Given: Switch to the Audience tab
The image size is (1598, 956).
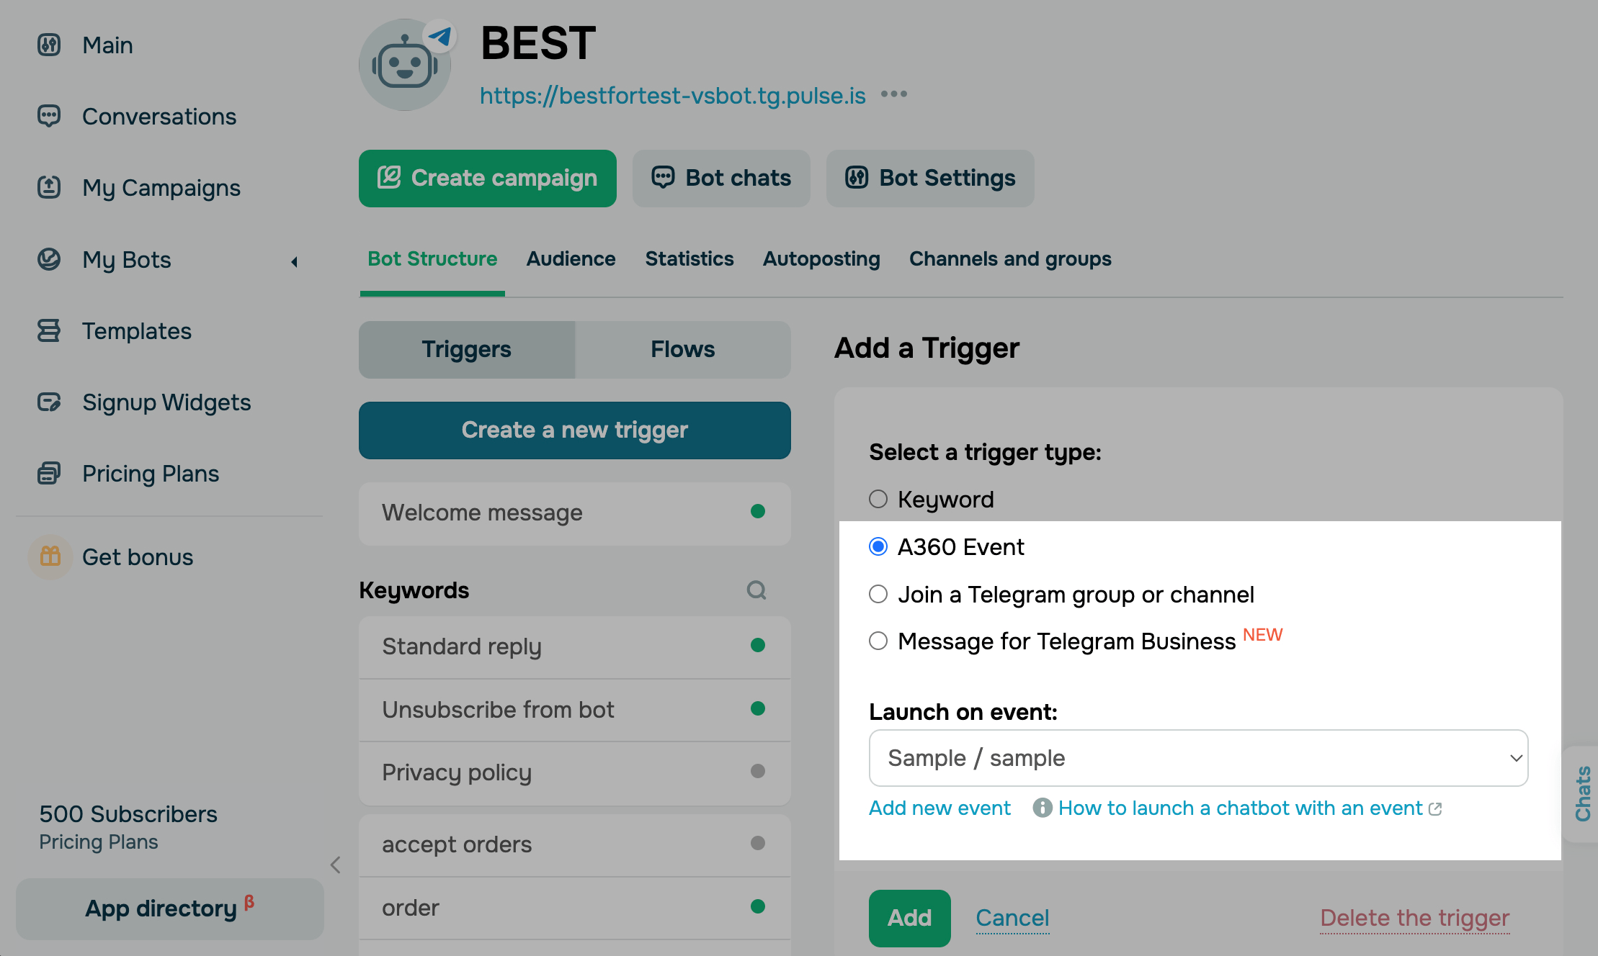Looking at the screenshot, I should coord(571,259).
